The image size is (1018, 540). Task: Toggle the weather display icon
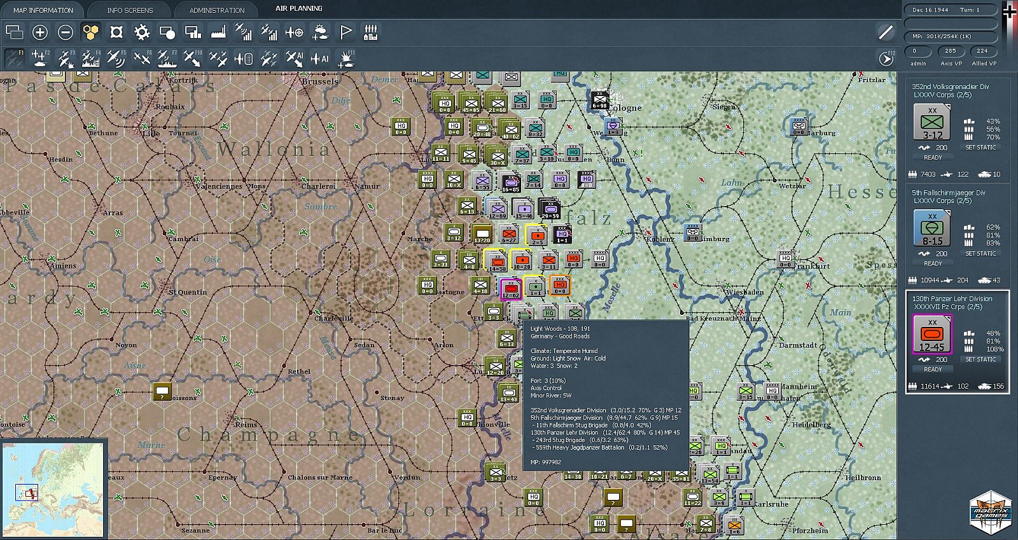[320, 32]
